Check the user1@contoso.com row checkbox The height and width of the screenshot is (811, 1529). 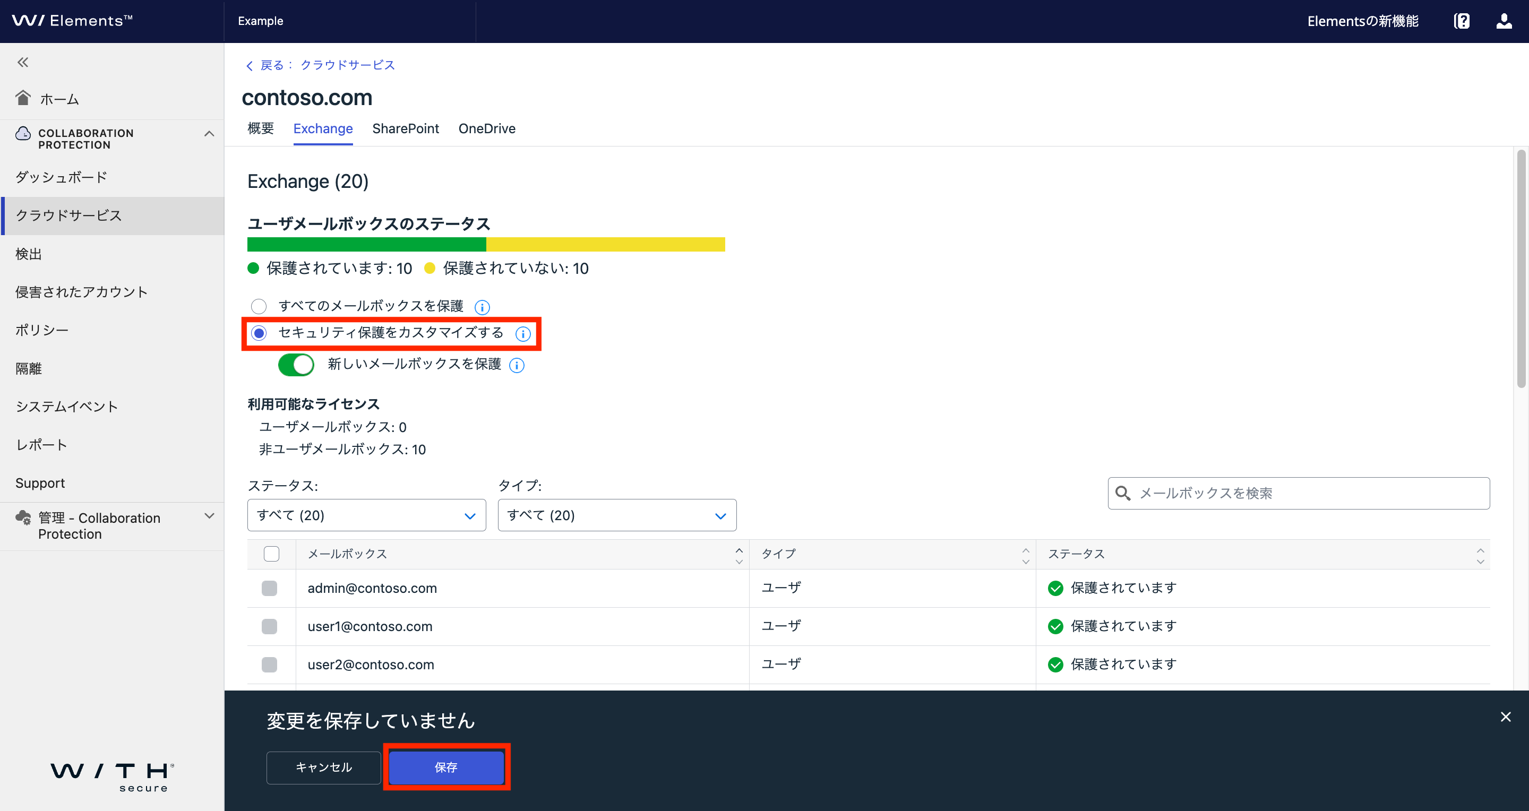(270, 626)
